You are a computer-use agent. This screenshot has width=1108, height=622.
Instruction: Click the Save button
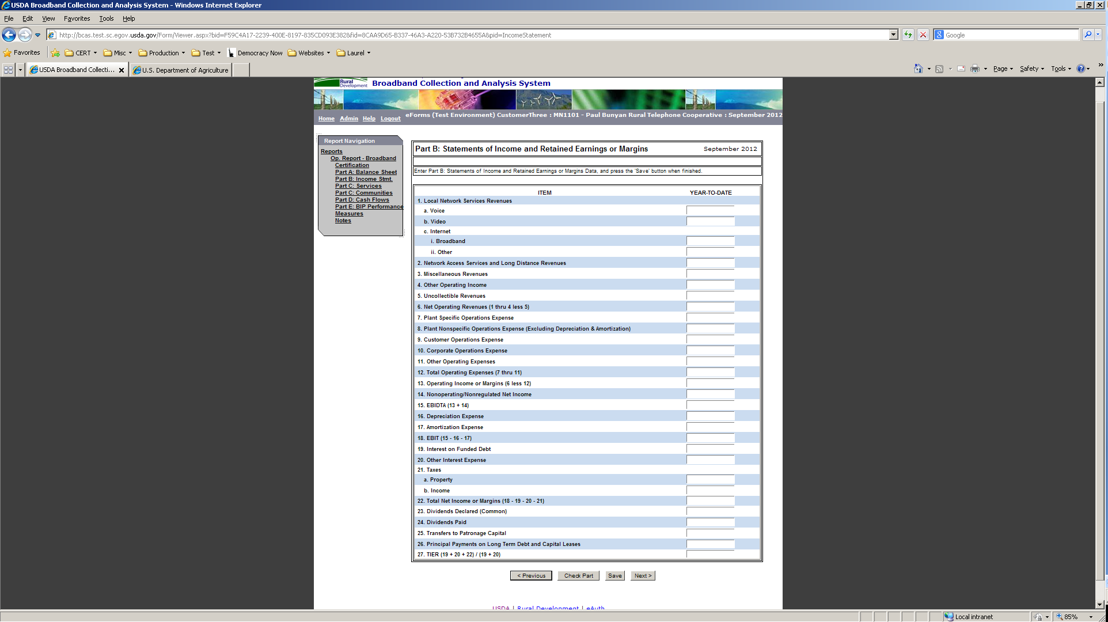point(614,576)
